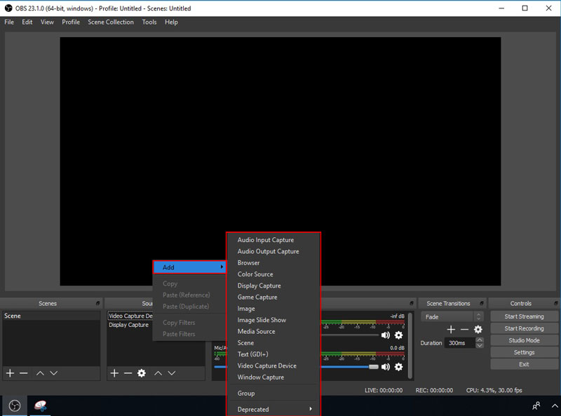This screenshot has height=416, width=561.
Task: Open Settings from Controls panel
Action: tap(524, 352)
